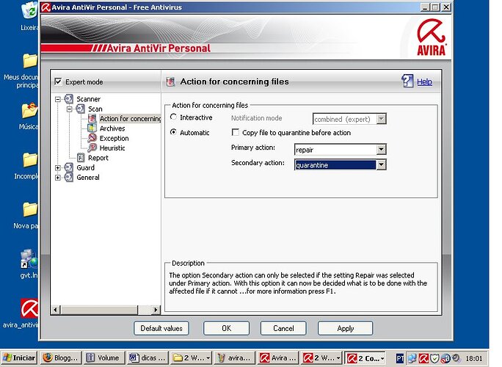Enable Copy file to quarantine before action
Screen dimensions: 502x367
236,133
